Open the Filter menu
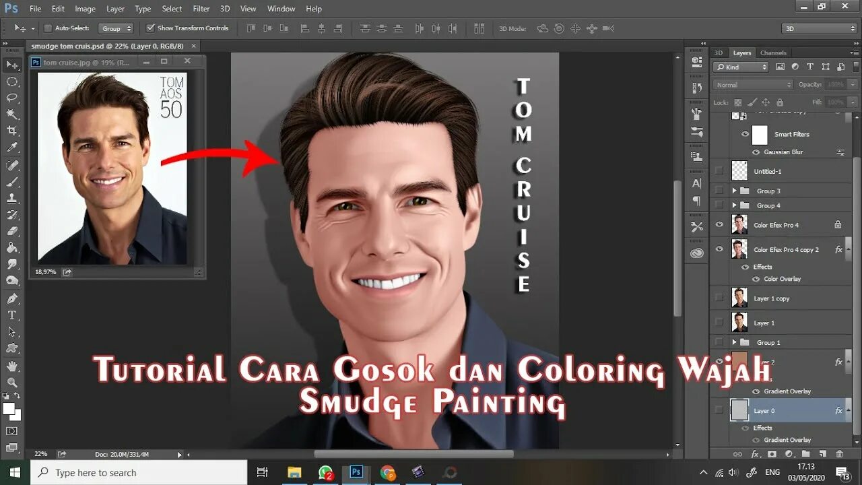 (201, 9)
